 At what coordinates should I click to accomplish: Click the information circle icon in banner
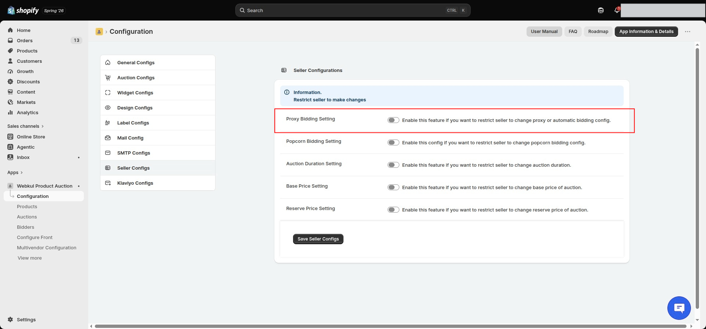click(287, 92)
